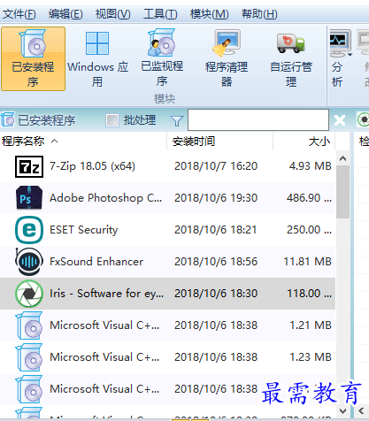This screenshot has height=421, width=369.
Task: Select the 1.23 MB Visual C++ icon
Action: click(x=29, y=357)
